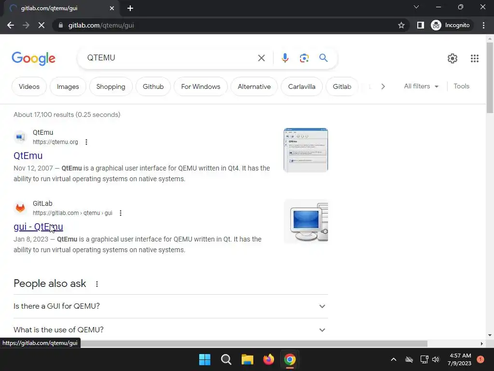The height and width of the screenshot is (371, 494).
Task: Click the https://qtemu.org URL text
Action: [55, 142]
